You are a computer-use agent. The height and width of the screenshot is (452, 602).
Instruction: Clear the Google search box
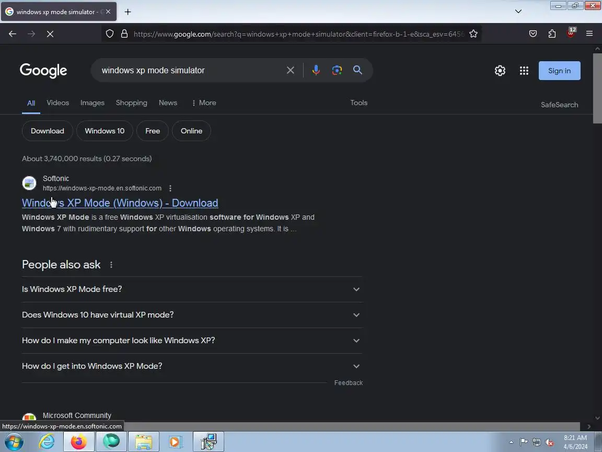click(291, 70)
